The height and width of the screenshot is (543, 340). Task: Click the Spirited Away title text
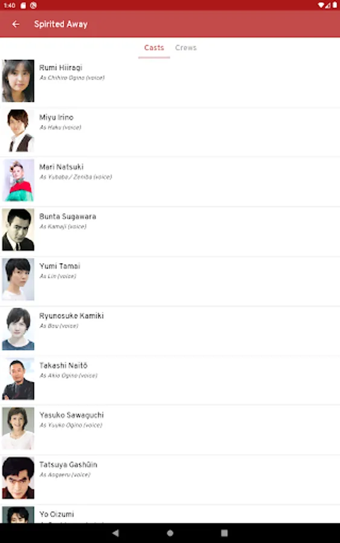(61, 24)
